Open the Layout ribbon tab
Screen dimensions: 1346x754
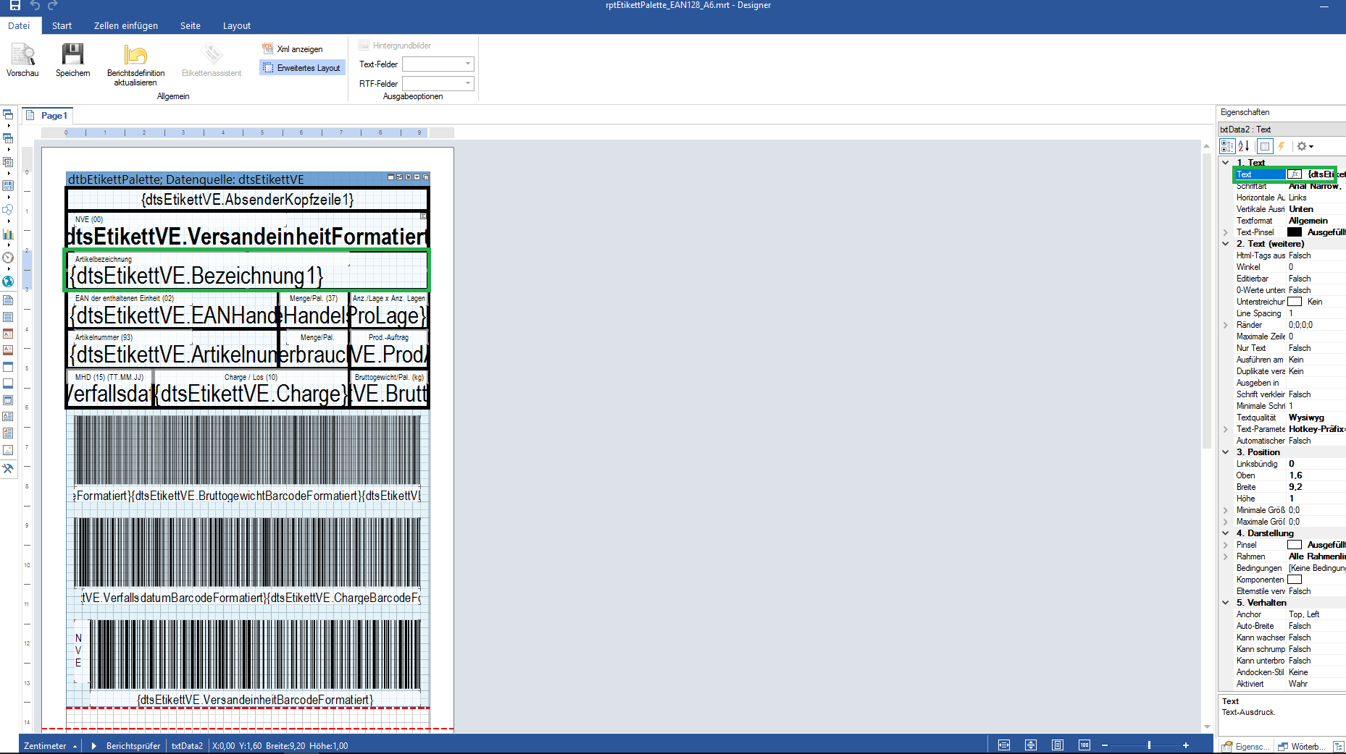236,26
